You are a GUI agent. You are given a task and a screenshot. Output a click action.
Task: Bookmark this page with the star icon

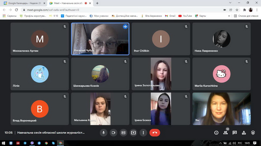[237, 10]
